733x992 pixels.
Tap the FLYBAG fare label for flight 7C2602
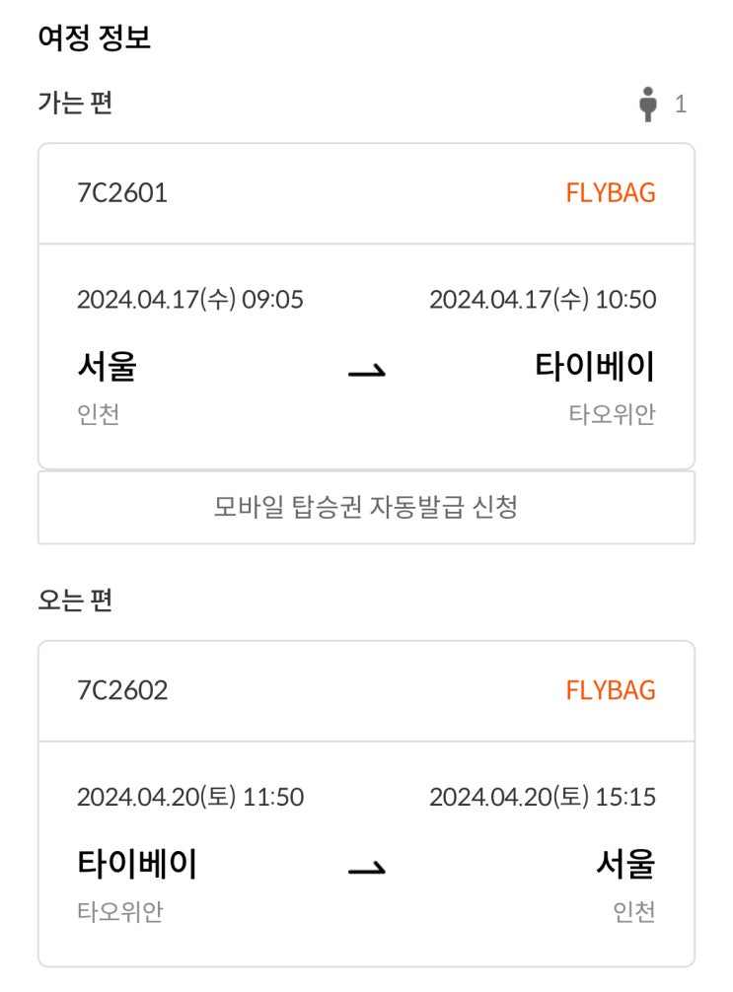click(x=611, y=690)
